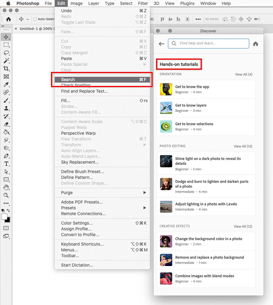Image resolution: width=273 pixels, height=305 pixels.
Task: Select the Frame tool
Action: pyautogui.click(x=6, y=76)
